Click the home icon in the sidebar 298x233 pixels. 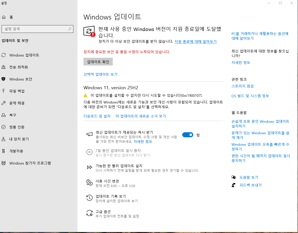pos(3,17)
